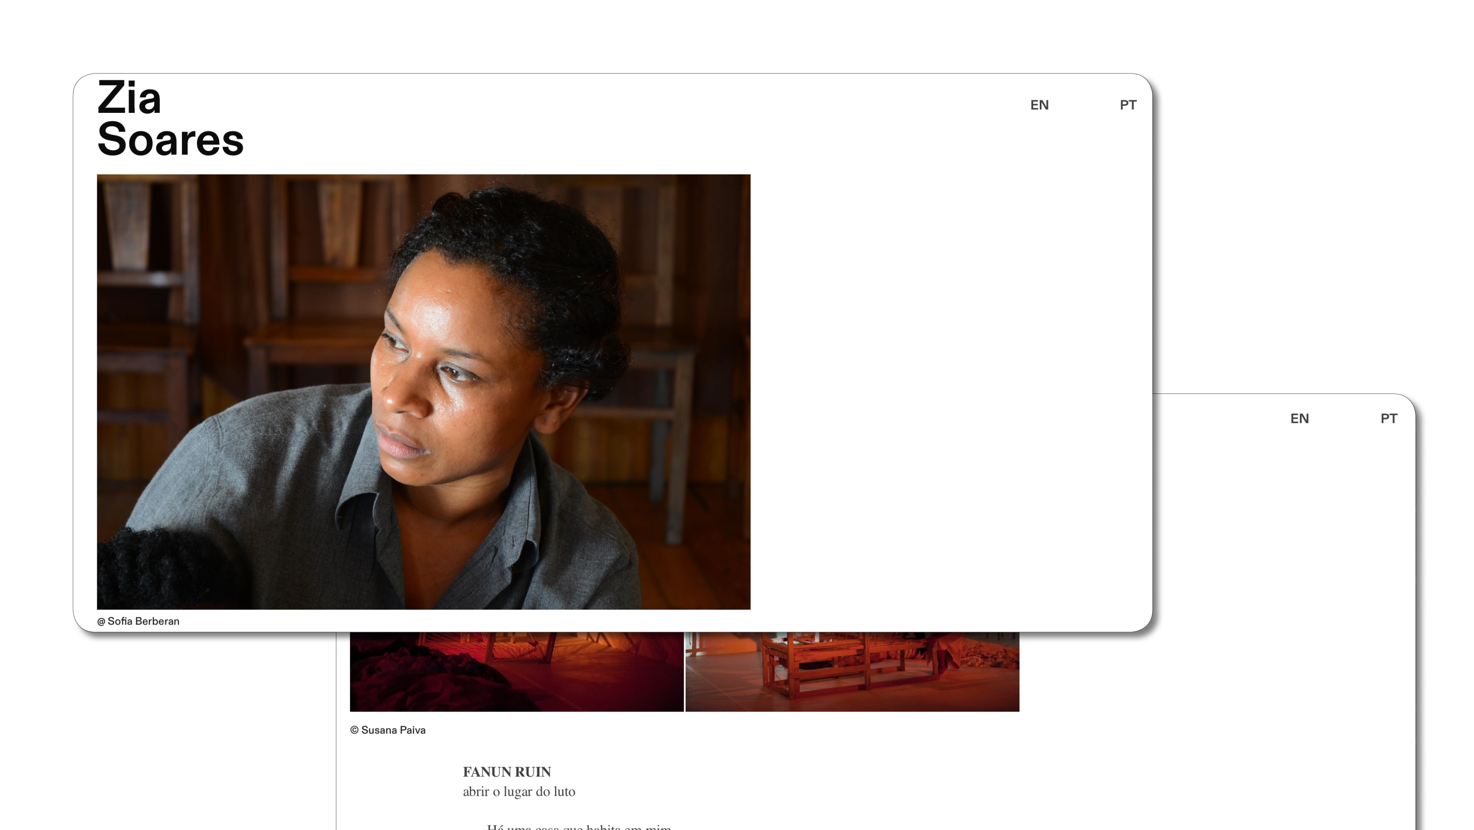Open the Zia Soares portrait photo
1474x830 pixels.
pos(424,392)
